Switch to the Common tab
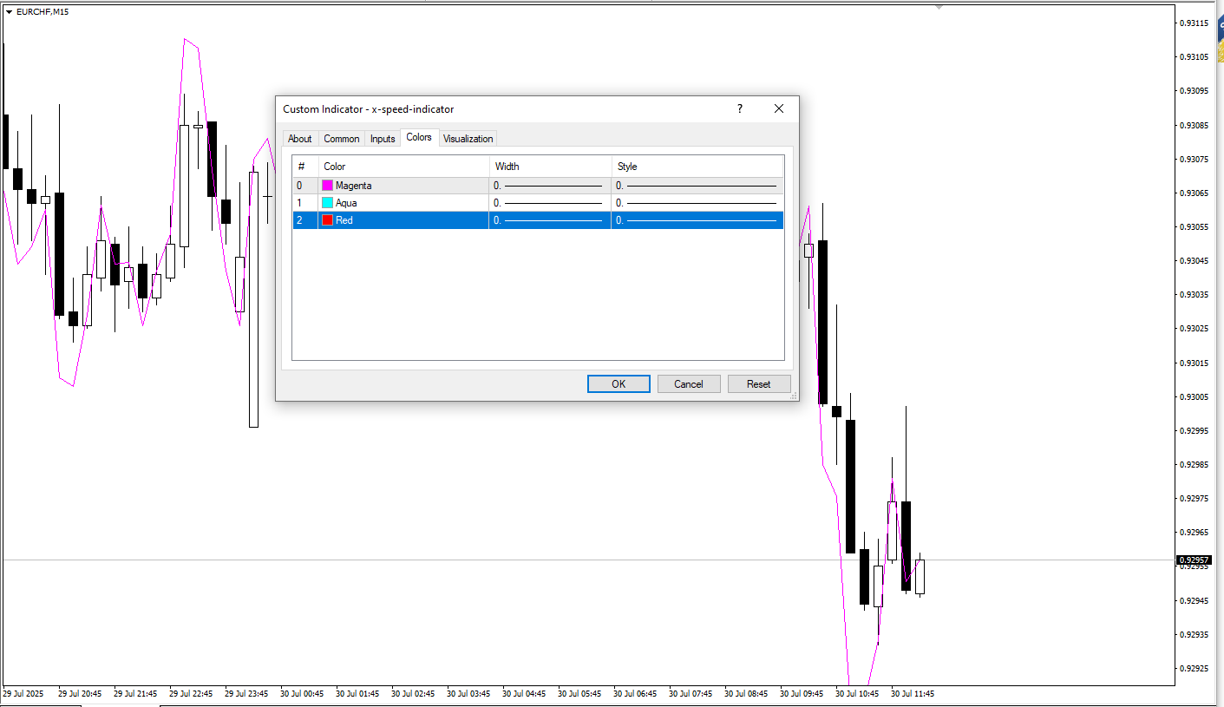1224x707 pixels. (x=341, y=139)
